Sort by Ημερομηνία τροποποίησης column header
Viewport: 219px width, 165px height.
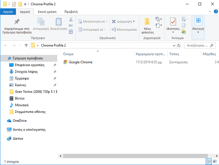coord(151,54)
